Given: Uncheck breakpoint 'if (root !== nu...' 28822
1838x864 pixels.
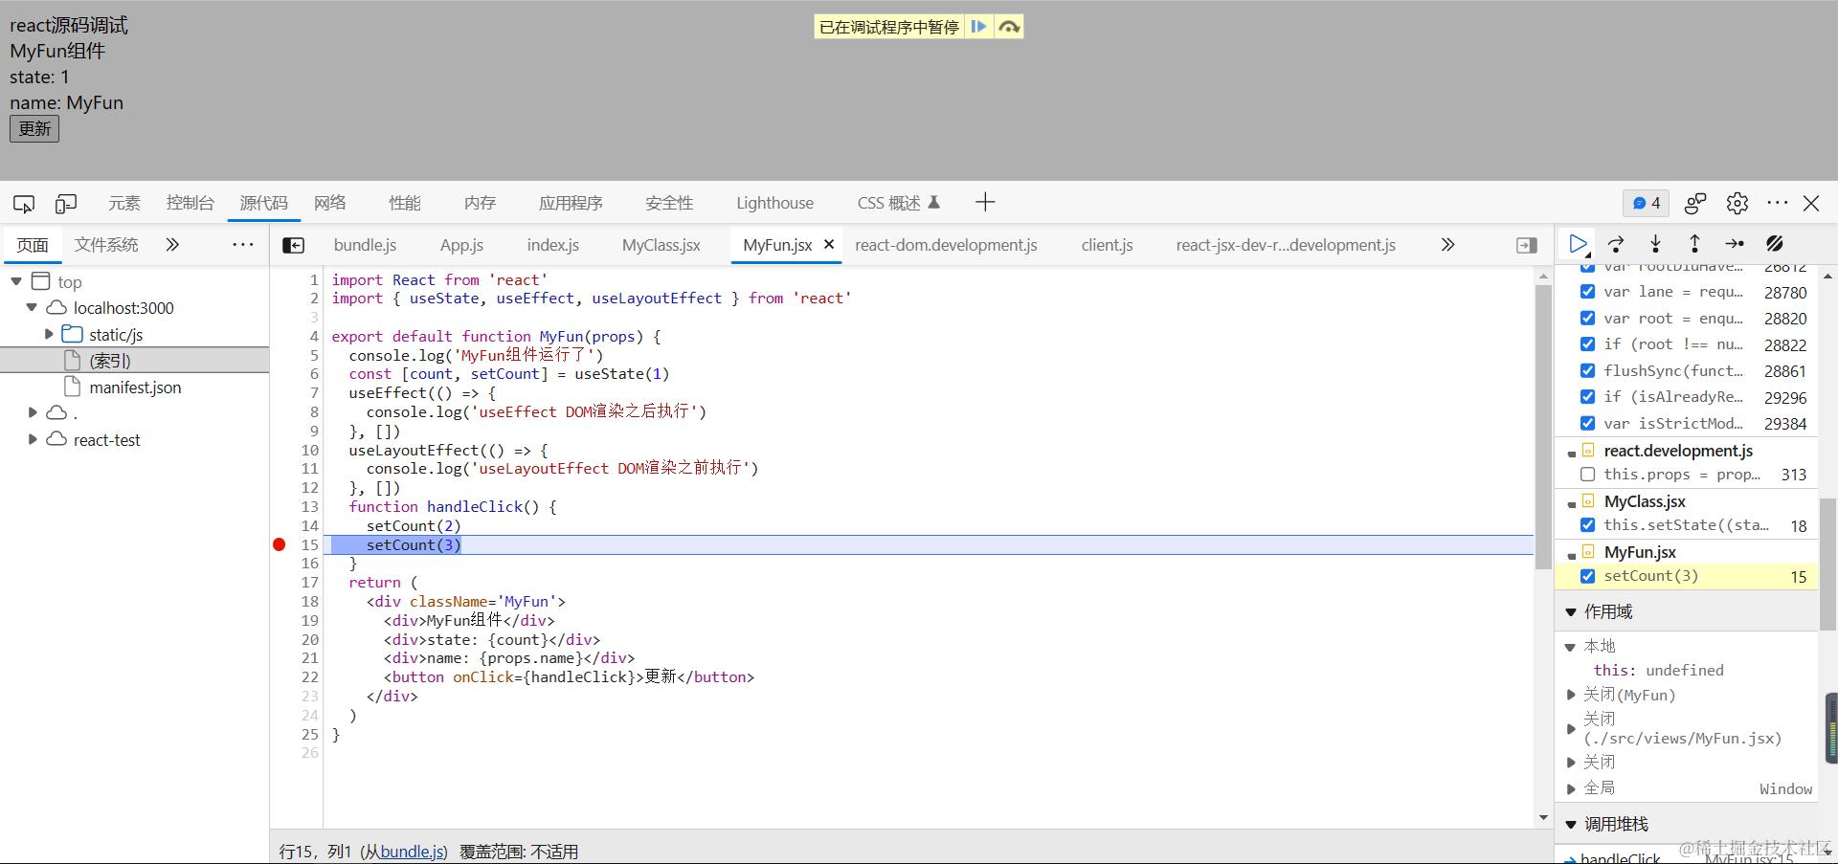Looking at the screenshot, I should (x=1587, y=344).
